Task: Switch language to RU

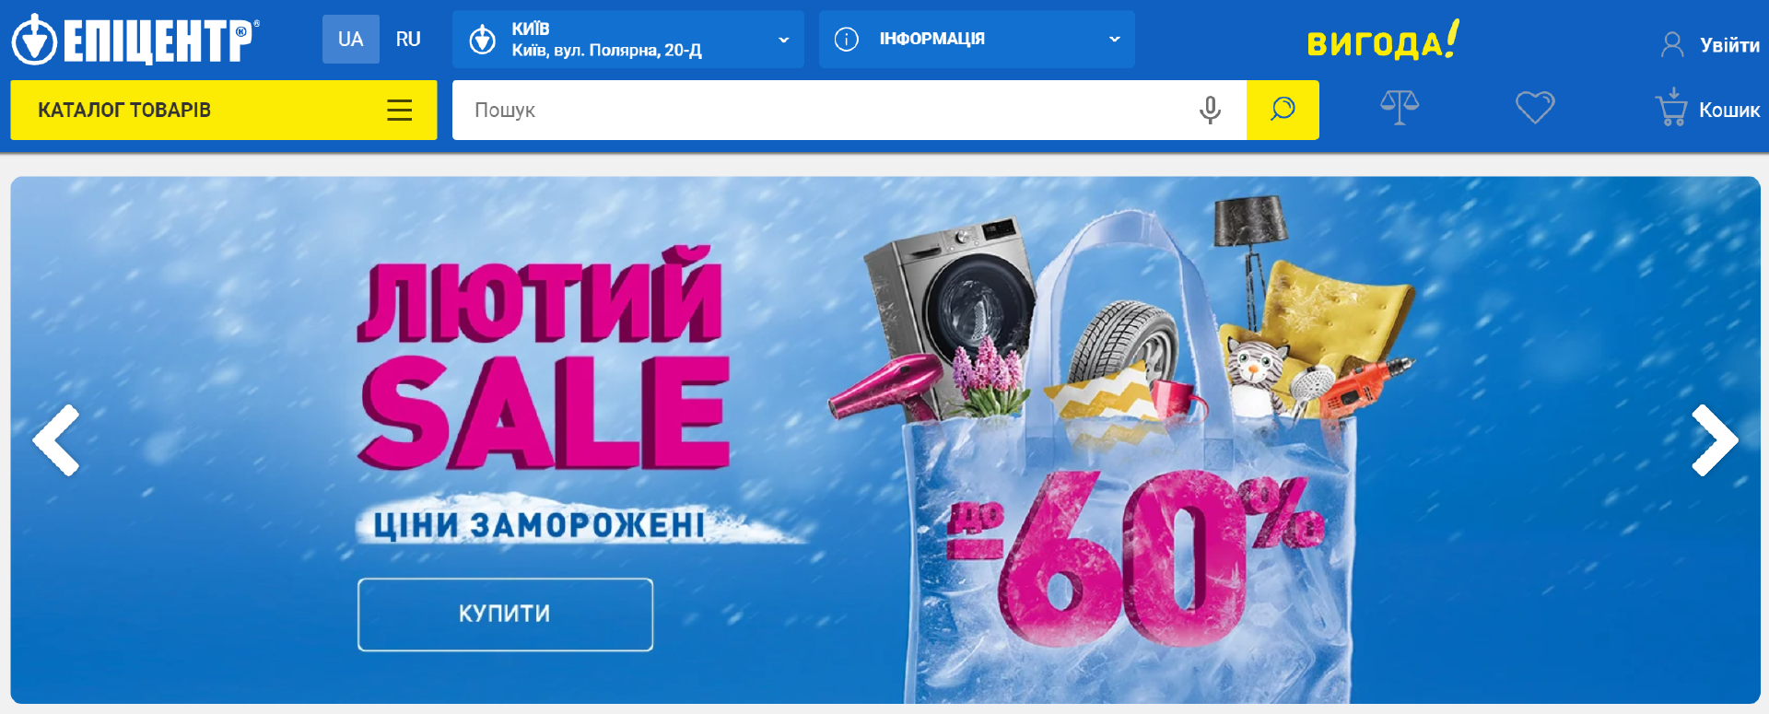Action: point(408,40)
